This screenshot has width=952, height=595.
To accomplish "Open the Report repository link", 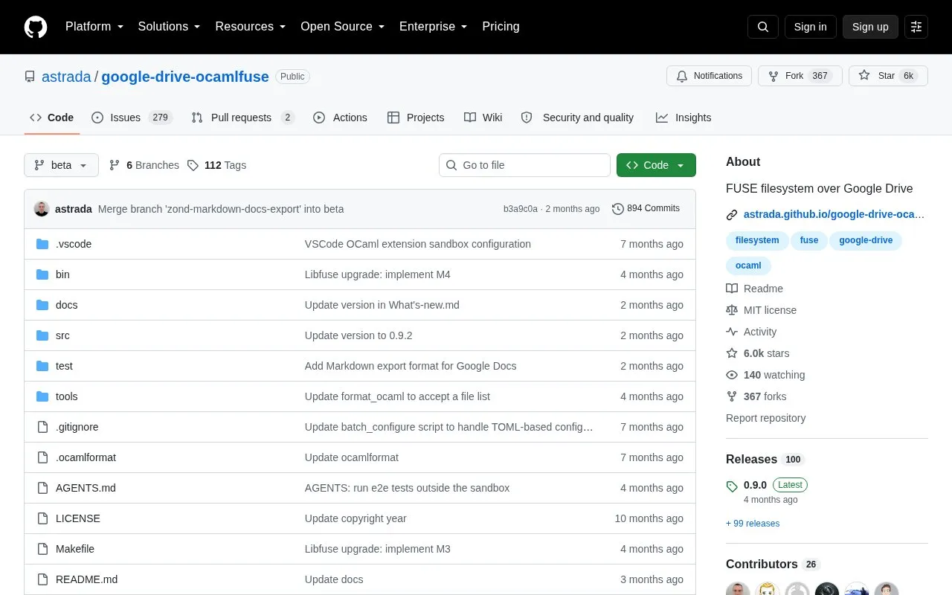I will click(765, 418).
